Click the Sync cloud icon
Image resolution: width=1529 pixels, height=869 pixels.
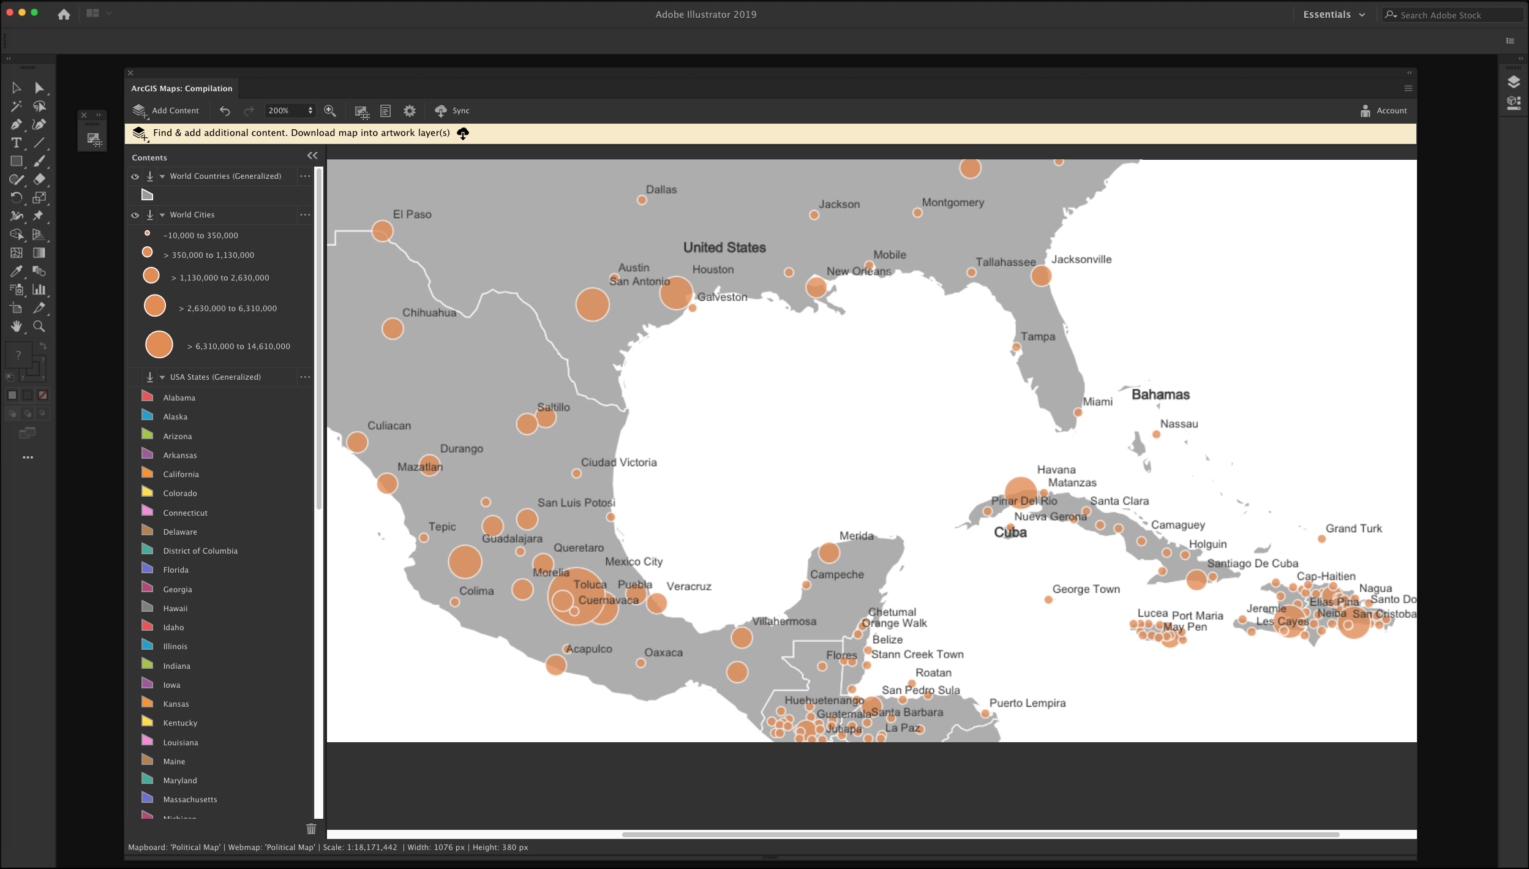tap(440, 111)
